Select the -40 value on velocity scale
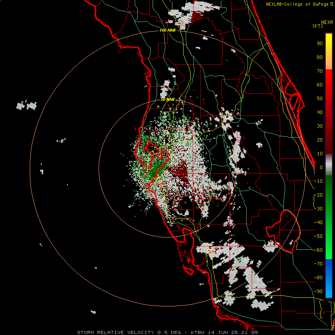The image size is (335, 335). [318, 223]
